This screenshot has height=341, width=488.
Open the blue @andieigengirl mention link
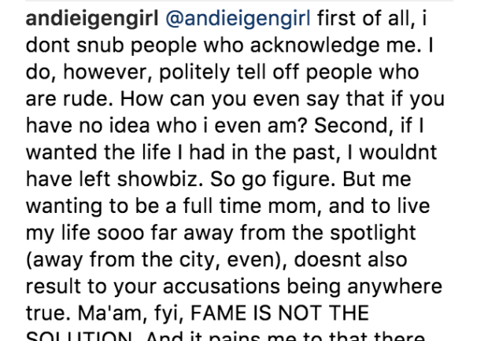(238, 20)
